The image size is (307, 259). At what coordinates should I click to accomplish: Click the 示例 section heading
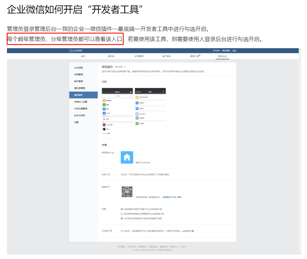[104, 82]
